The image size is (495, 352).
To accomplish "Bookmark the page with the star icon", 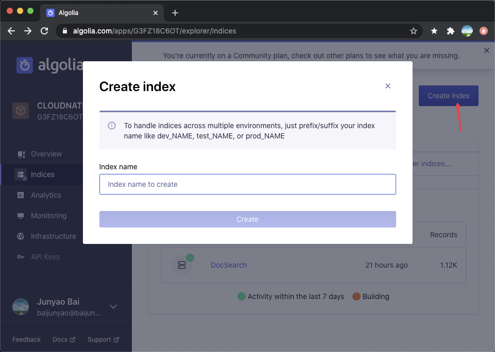I will point(413,31).
